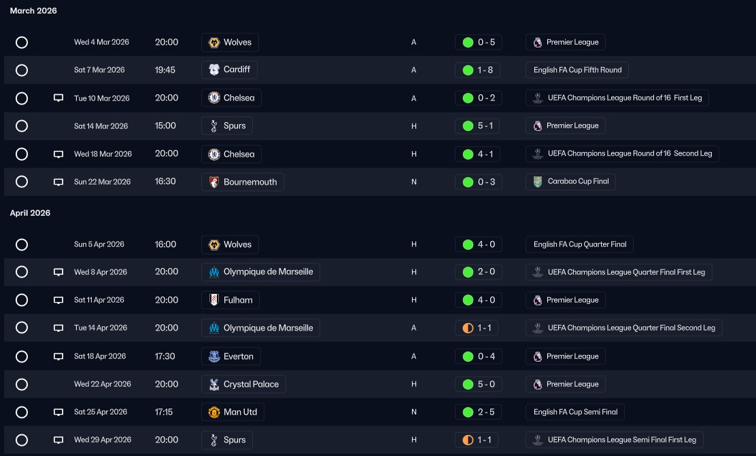Screen dimensions: 756x456
Task: Click the Cardiff club crest icon
Action: [x=214, y=70]
